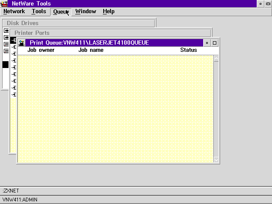
Task: Click the Job owner column header
Action: [41, 50]
